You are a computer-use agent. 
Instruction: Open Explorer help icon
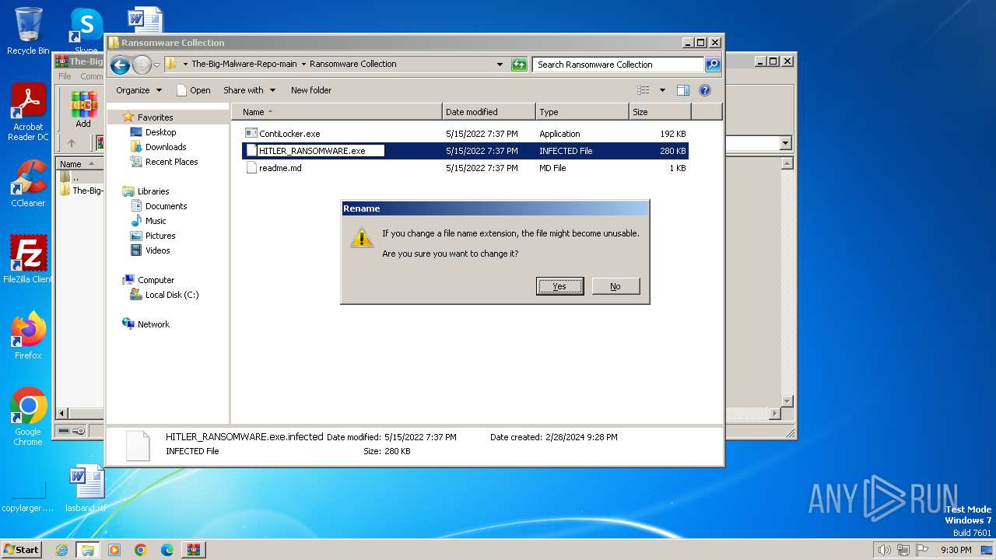[x=705, y=90]
